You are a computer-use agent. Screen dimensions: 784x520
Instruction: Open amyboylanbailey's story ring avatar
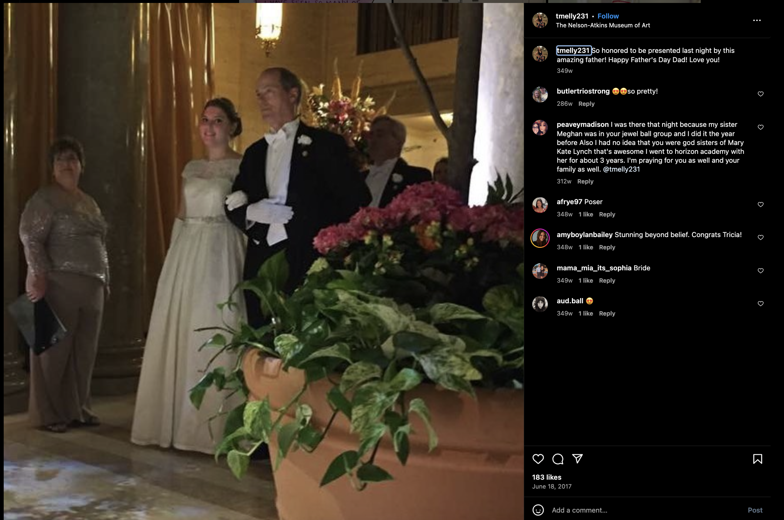pyautogui.click(x=540, y=238)
